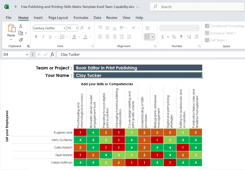The height and width of the screenshot is (170, 245).
Task: Increase font size with the large A
Action: pyautogui.click(x=82, y=28)
